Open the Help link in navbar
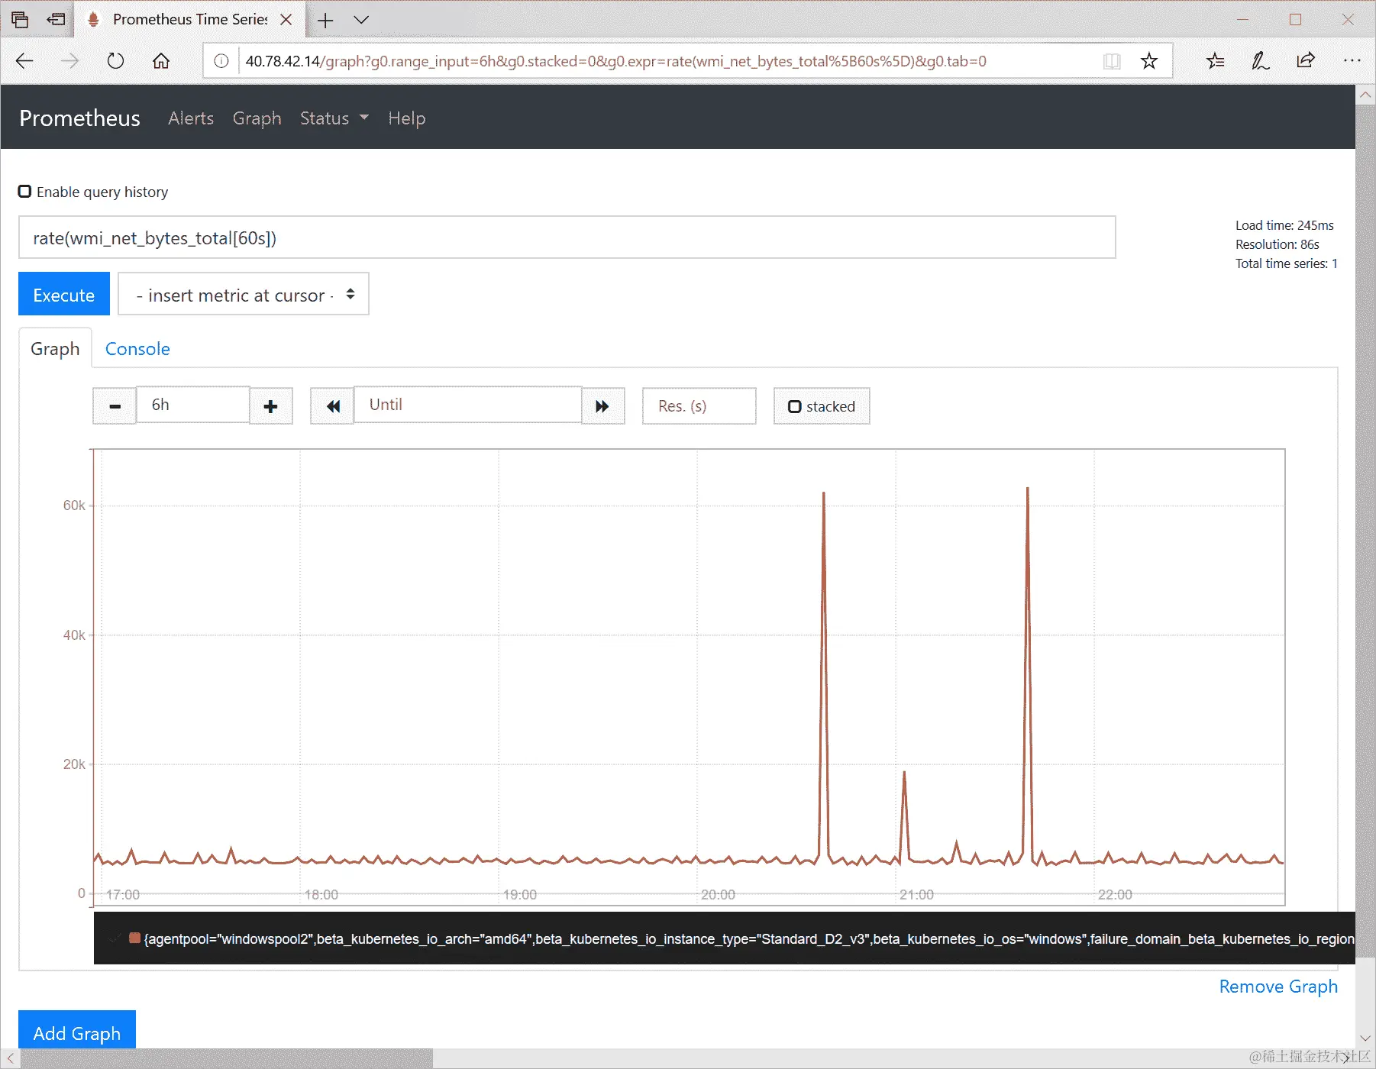Screen dimensions: 1376x1069 point(406,118)
